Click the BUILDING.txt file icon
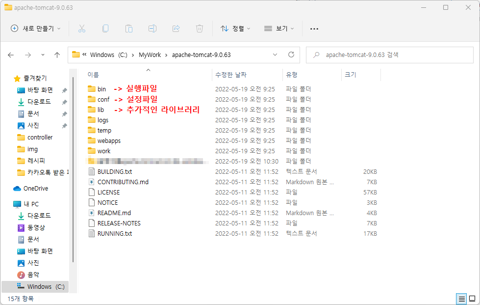 coord(92,171)
